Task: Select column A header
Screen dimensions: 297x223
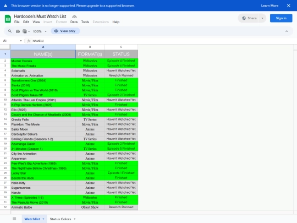Action: coord(43,47)
